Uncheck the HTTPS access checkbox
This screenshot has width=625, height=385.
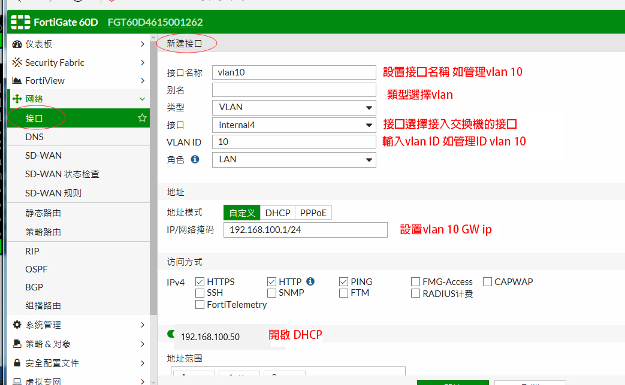pos(200,282)
